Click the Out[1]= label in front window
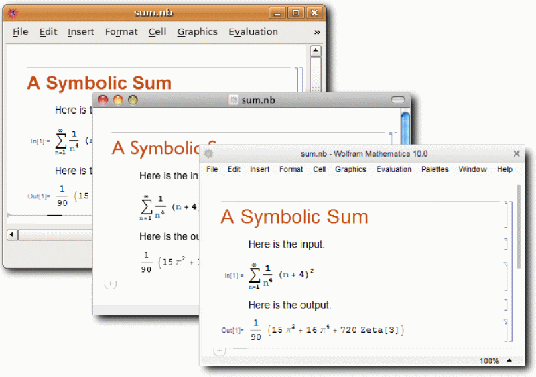The height and width of the screenshot is (377, 536). (x=232, y=330)
